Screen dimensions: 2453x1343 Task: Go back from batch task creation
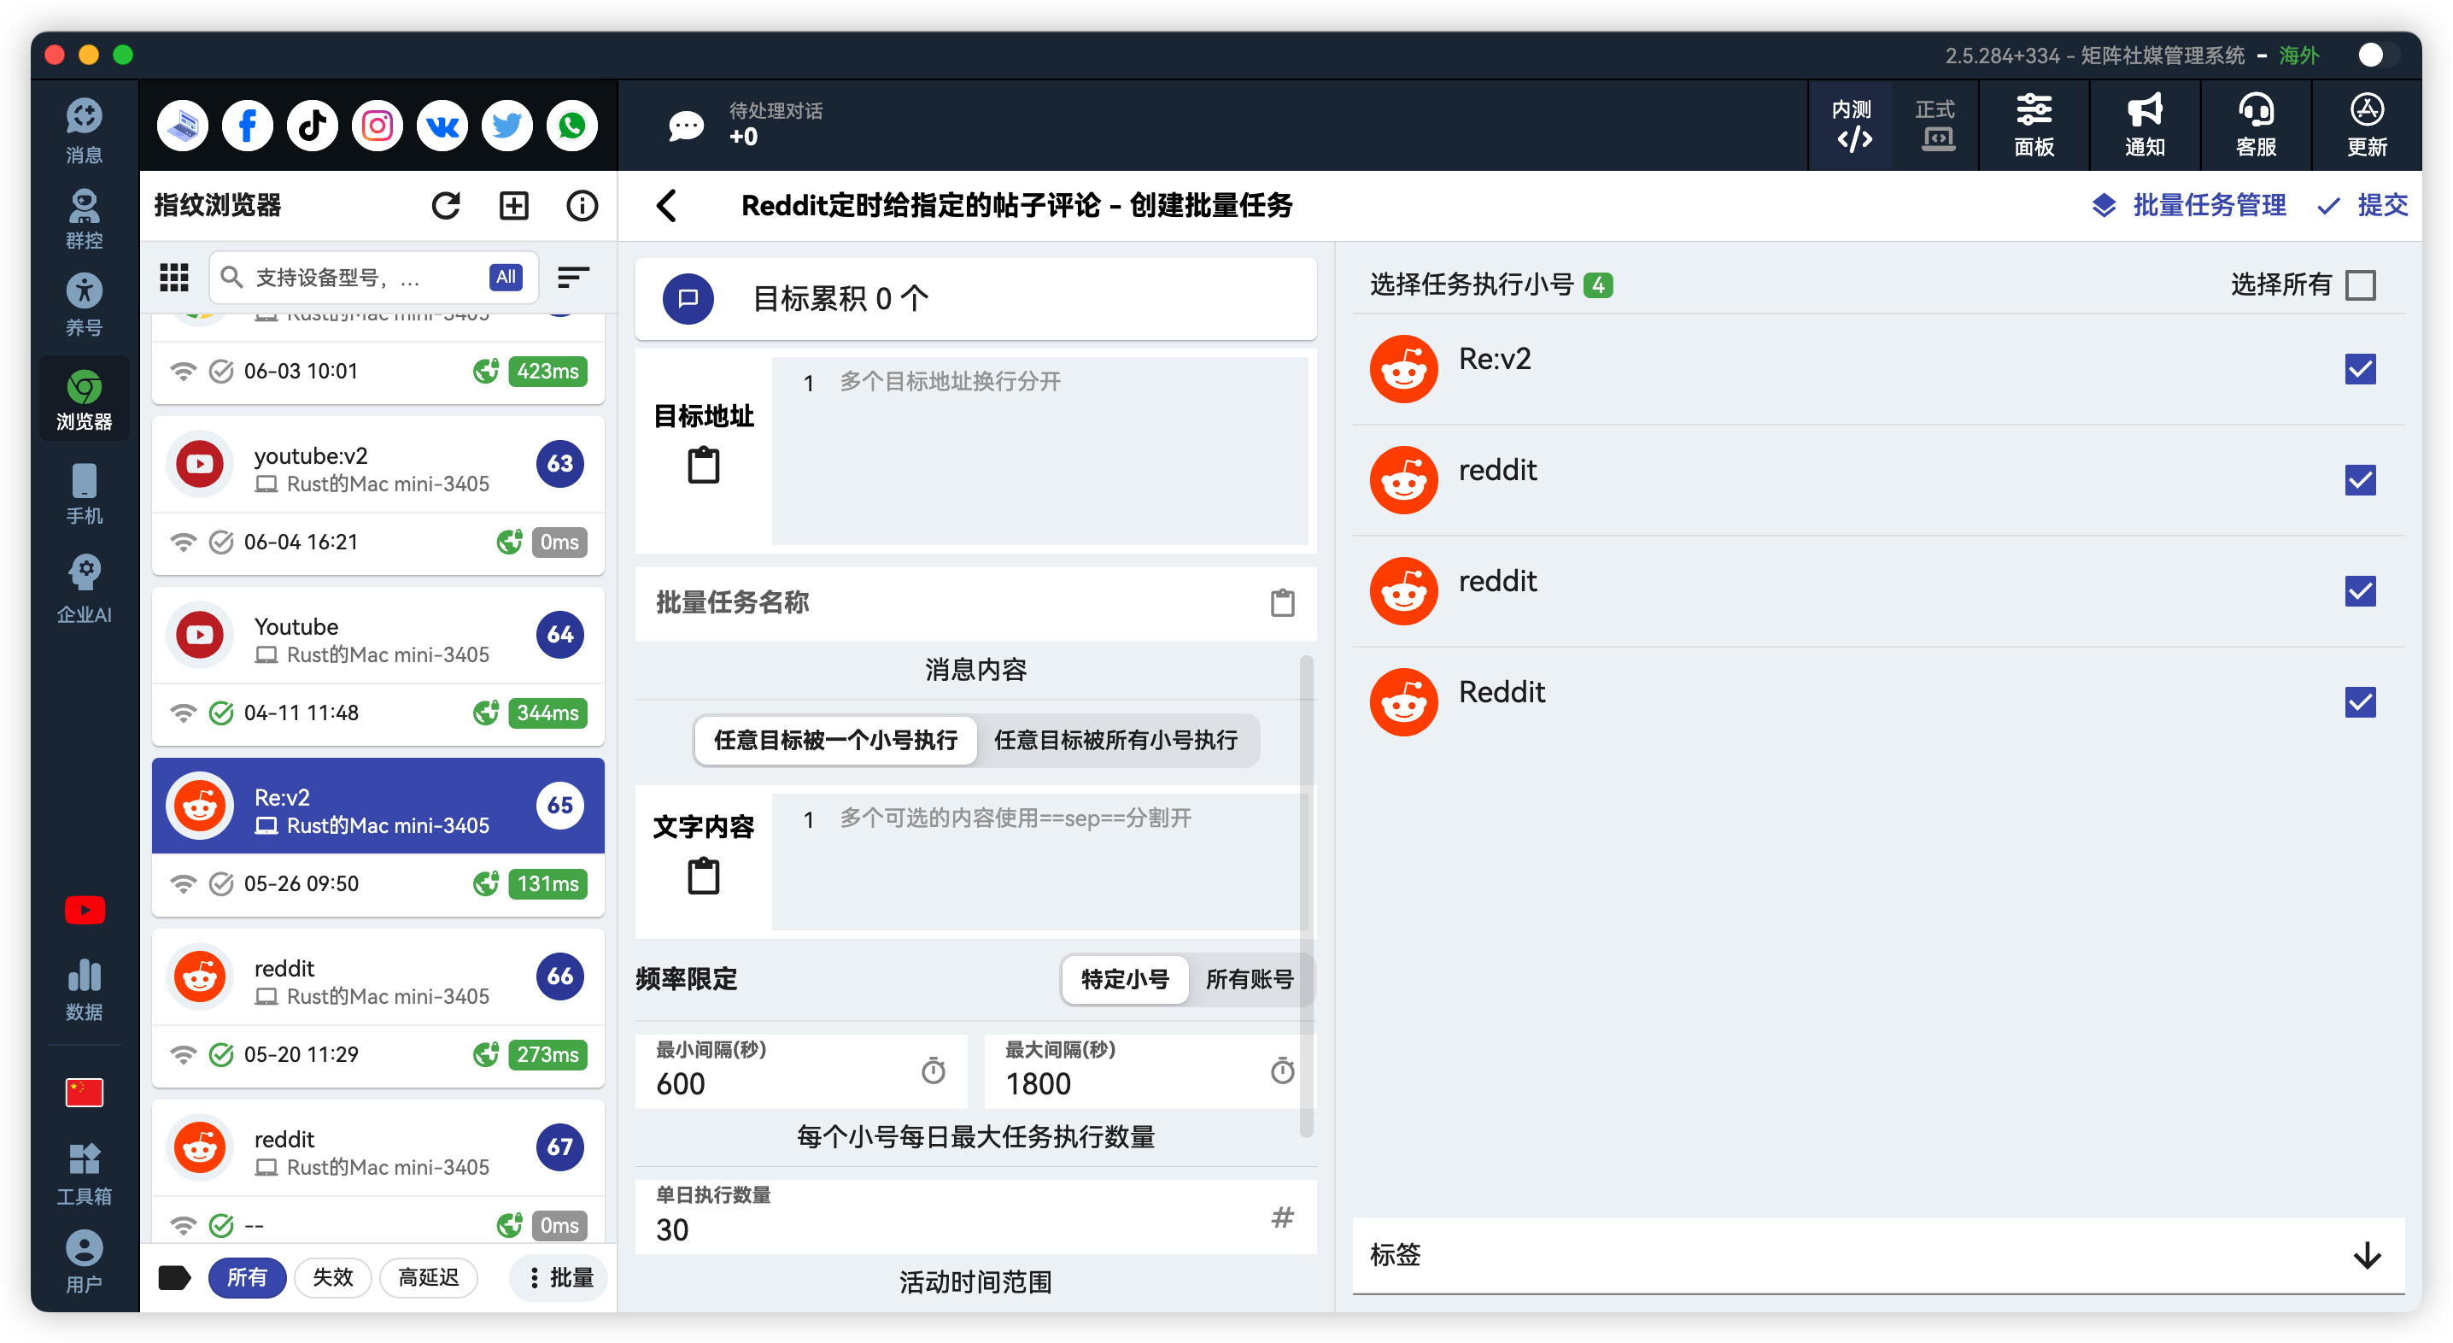tap(666, 206)
